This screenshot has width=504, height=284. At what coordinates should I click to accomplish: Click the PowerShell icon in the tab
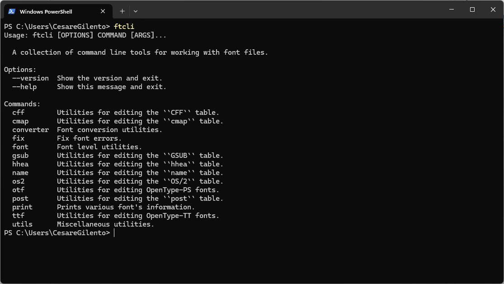[x=12, y=11]
